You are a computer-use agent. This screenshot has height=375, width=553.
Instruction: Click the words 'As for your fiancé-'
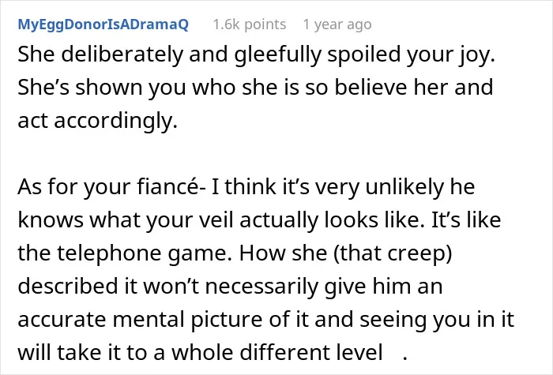click(x=112, y=187)
